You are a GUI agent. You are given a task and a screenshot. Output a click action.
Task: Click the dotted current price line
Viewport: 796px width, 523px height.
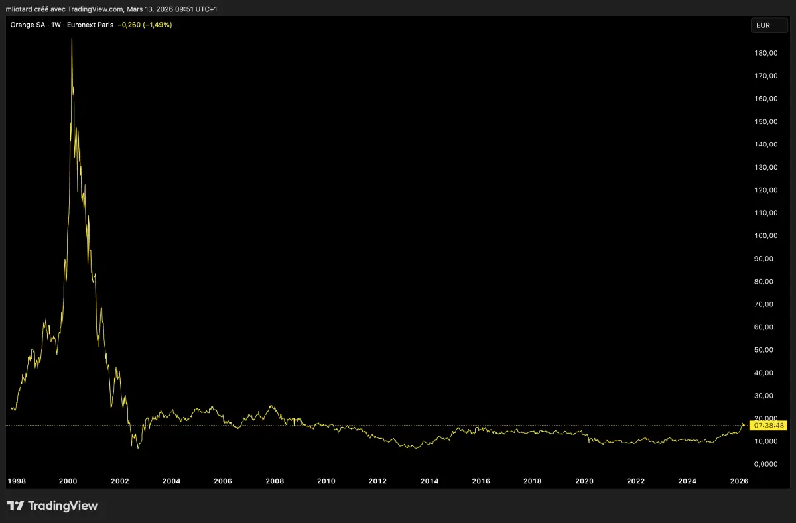click(398, 426)
